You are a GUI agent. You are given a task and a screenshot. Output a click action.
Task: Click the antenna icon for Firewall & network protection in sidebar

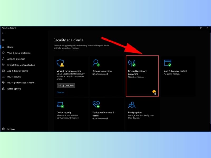tap(3, 65)
